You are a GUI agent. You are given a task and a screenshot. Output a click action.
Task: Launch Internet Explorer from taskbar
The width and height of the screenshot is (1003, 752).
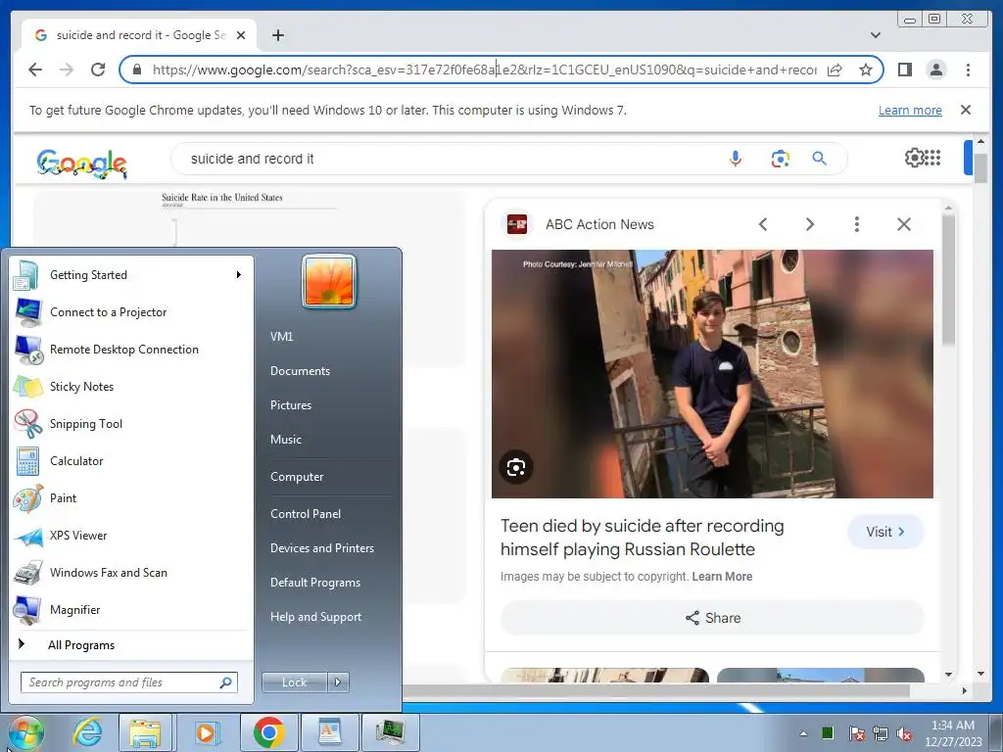(87, 732)
